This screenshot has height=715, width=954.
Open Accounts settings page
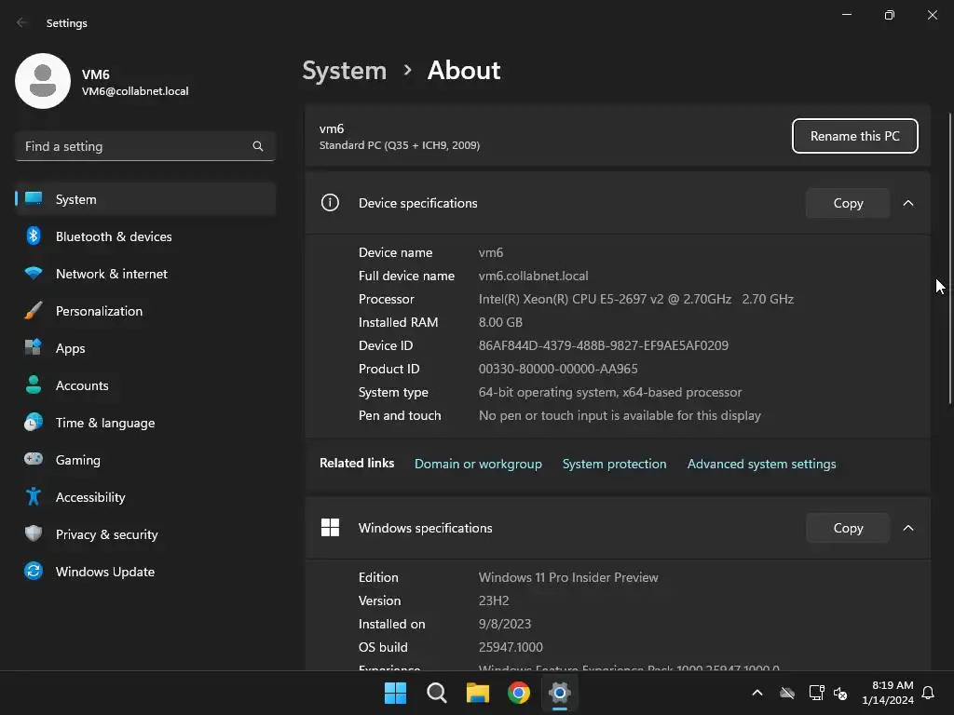(x=145, y=385)
